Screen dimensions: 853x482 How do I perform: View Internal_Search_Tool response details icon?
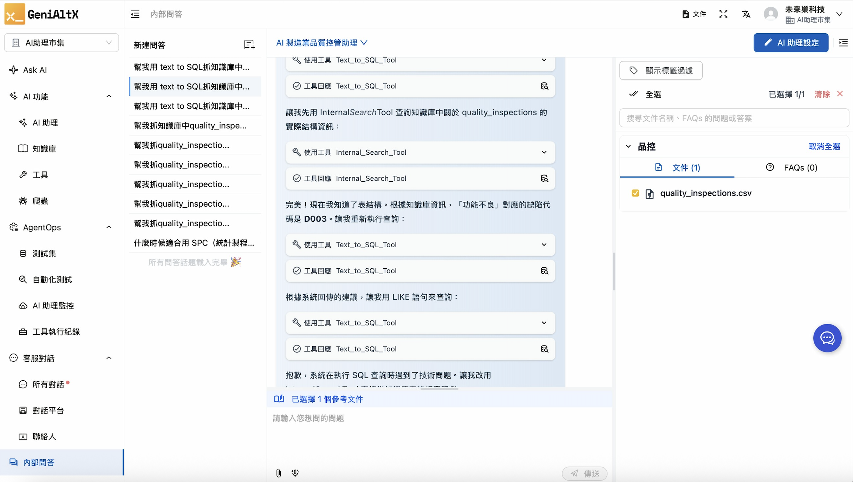click(544, 179)
